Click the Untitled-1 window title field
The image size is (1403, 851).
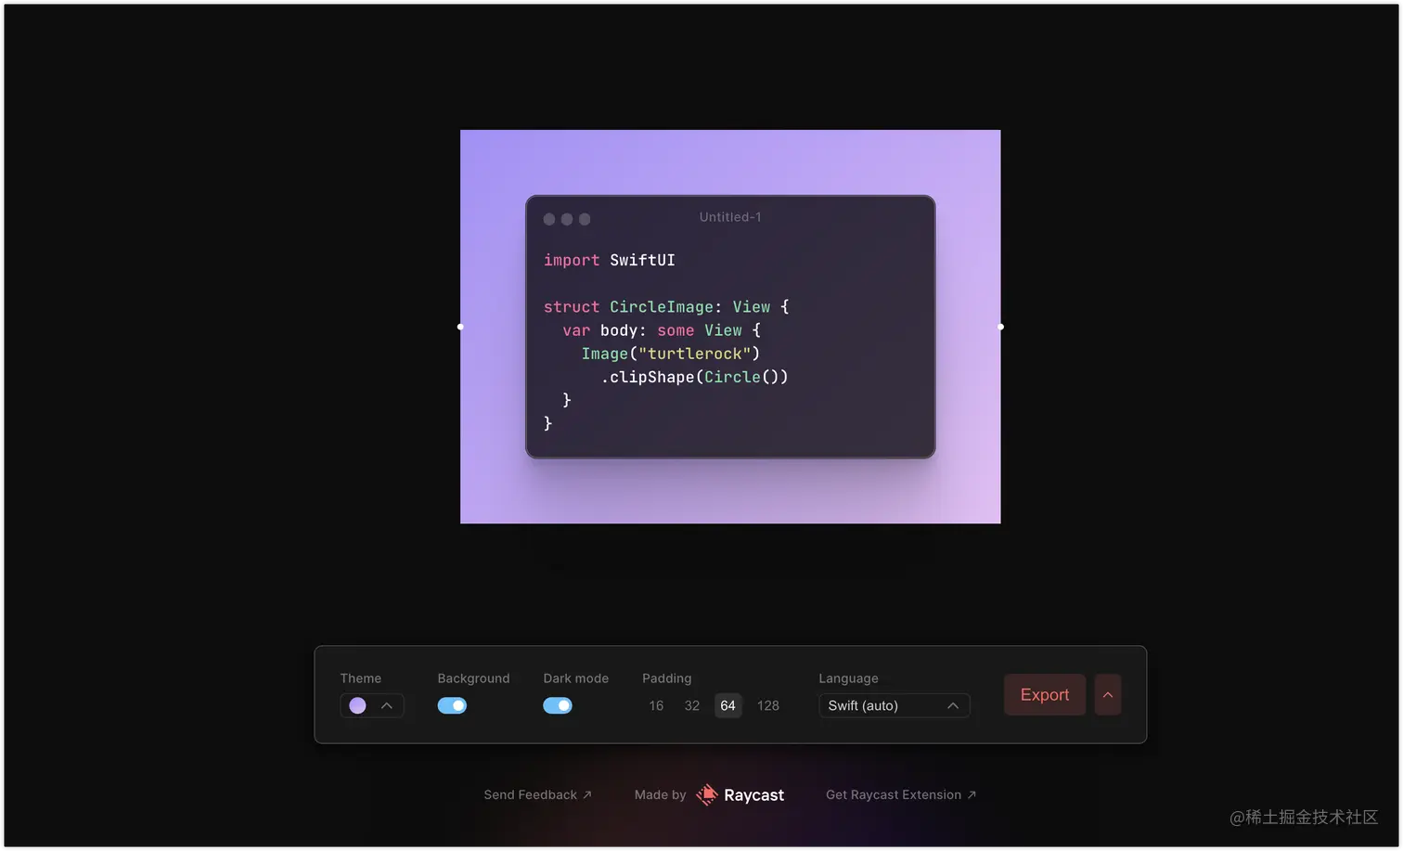point(730,217)
